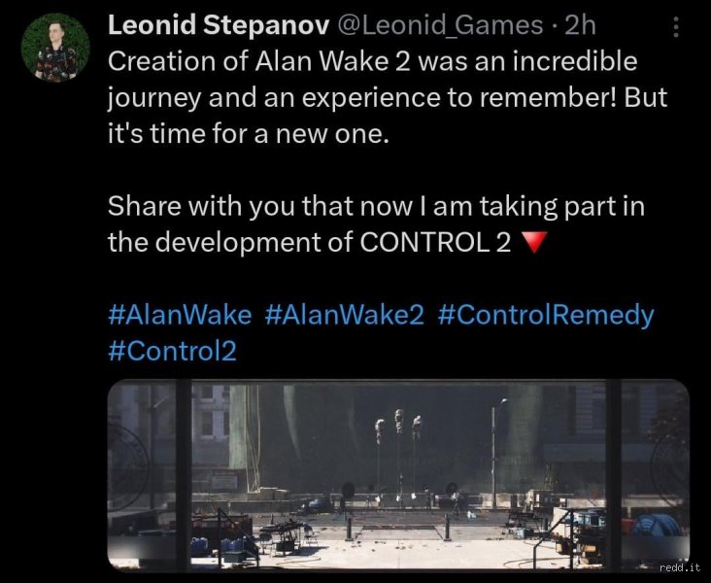The image size is (711, 583).
Task: Click the blue cable reel in the image
Action: [x=658, y=527]
